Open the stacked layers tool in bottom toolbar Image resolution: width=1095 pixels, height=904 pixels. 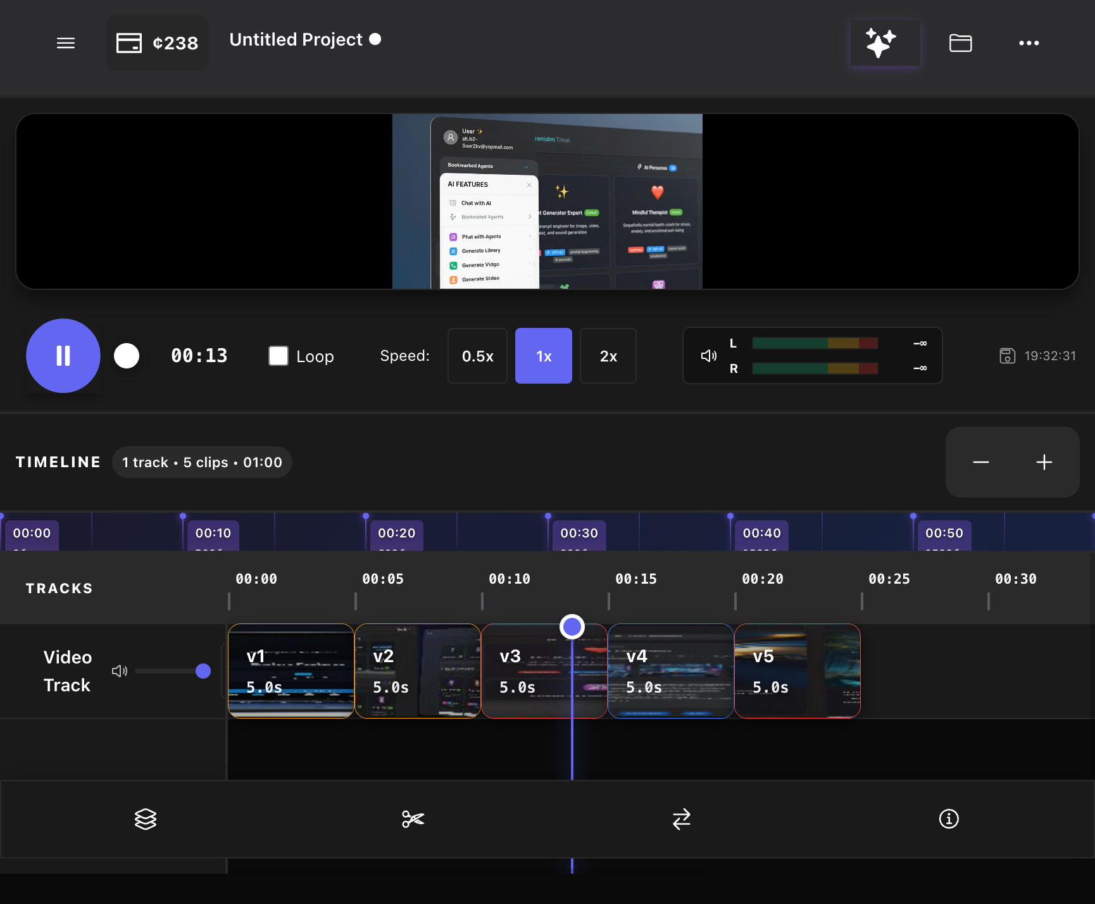[145, 819]
